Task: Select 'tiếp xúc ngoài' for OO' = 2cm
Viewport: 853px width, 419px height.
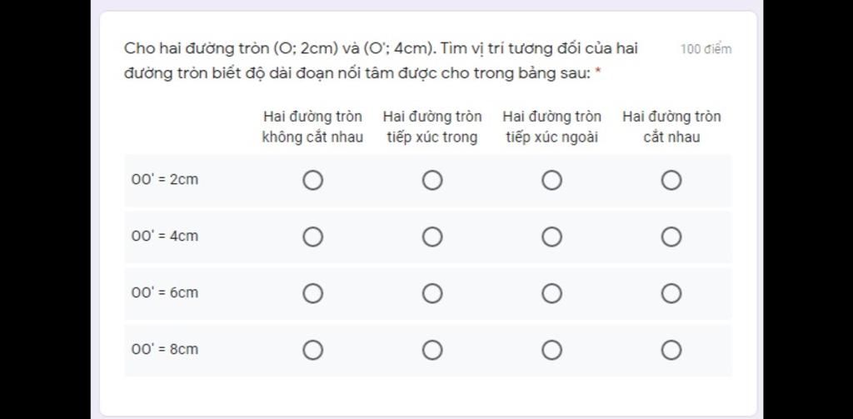Action: (x=551, y=180)
